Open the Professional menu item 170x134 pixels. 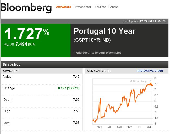[83, 7]
